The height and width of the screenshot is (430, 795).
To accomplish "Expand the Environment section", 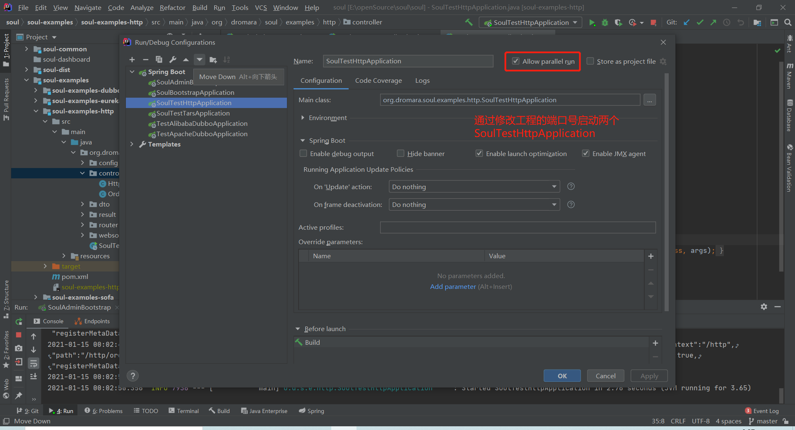I will (x=303, y=118).
